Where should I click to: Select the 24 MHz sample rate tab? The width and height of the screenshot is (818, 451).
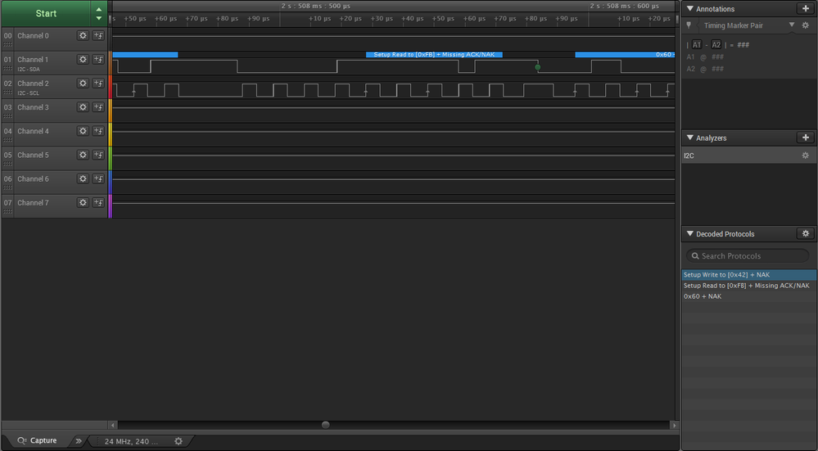click(x=131, y=441)
